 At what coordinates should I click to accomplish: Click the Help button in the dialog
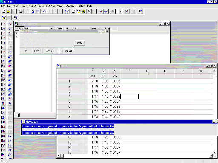[x=80, y=43]
